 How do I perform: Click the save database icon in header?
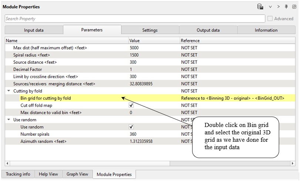coord(260,7)
